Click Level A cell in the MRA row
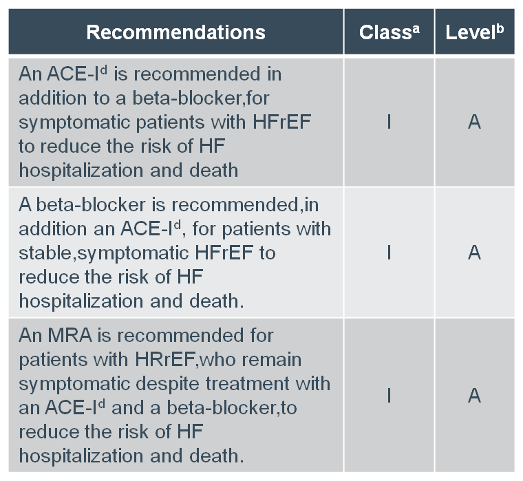This screenshot has width=523, height=481. (x=474, y=395)
